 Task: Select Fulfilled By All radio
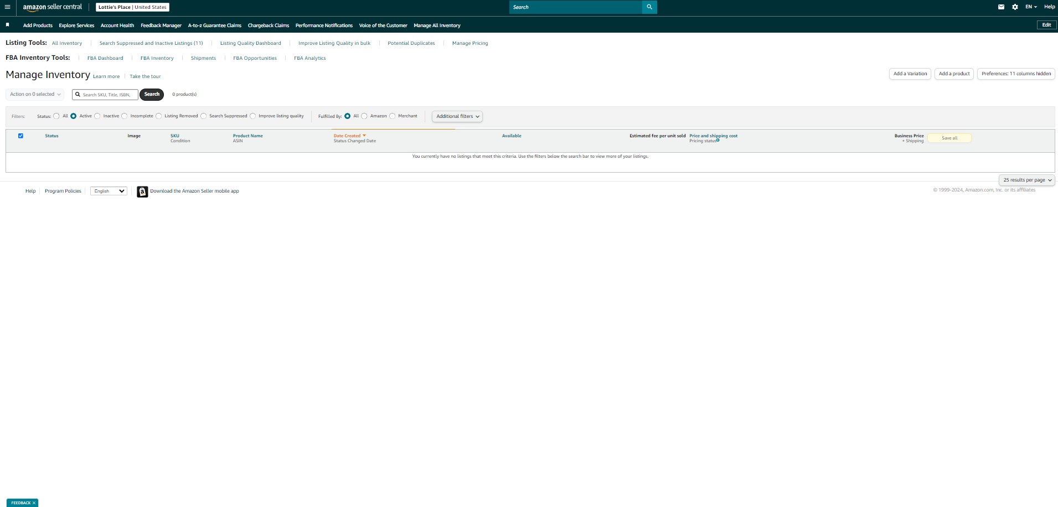(348, 116)
